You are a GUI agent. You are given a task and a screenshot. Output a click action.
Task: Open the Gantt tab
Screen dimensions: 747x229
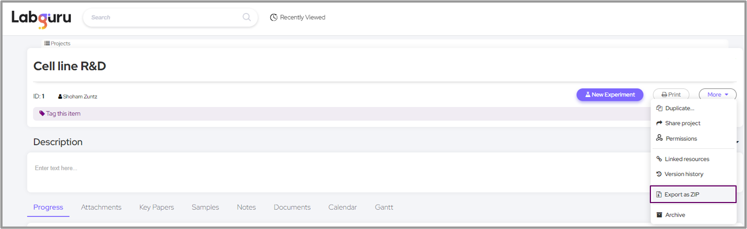[384, 207]
